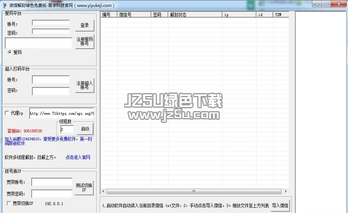The image size is (348, 213).
Task: Open the 点击进入官网 link
Action: tap(78, 157)
